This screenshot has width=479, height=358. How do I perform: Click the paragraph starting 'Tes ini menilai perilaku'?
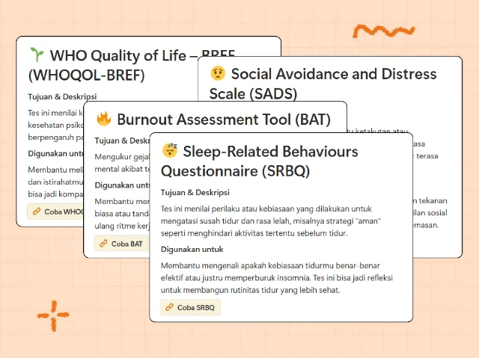pos(271,221)
